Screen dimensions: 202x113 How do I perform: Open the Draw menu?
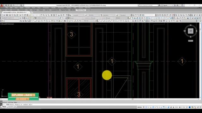[39, 8]
